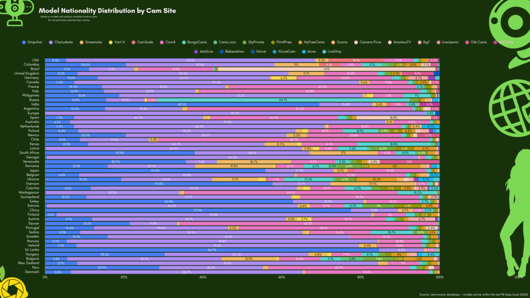
Task: Select the 'United Kingdom' row label
Action: click(x=26, y=73)
